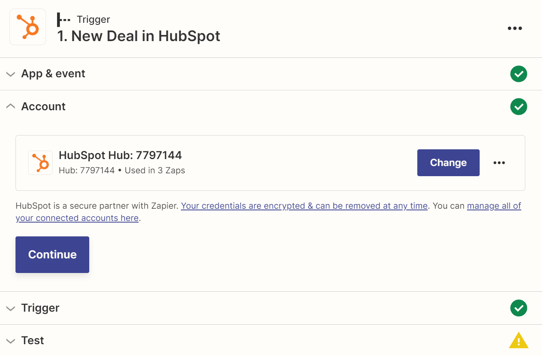
Task: Click the yellow warning icon on Test row
Action: click(519, 340)
